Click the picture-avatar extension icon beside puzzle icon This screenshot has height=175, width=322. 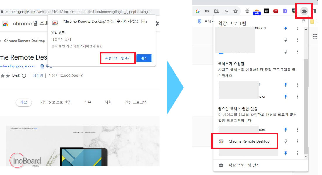294,11
